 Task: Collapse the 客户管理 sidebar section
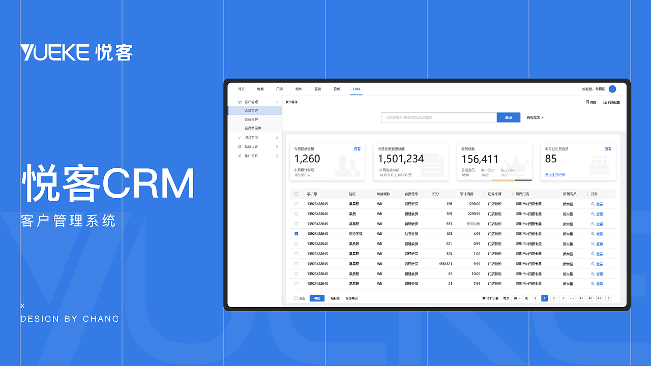277,102
